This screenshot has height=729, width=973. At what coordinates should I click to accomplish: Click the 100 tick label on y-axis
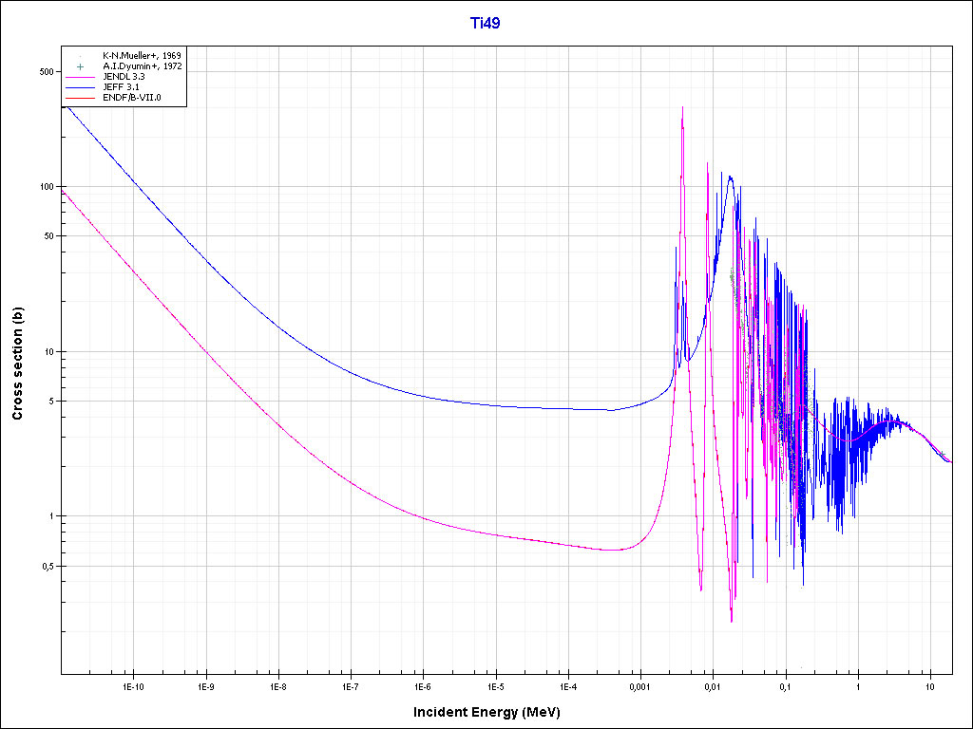pos(44,187)
